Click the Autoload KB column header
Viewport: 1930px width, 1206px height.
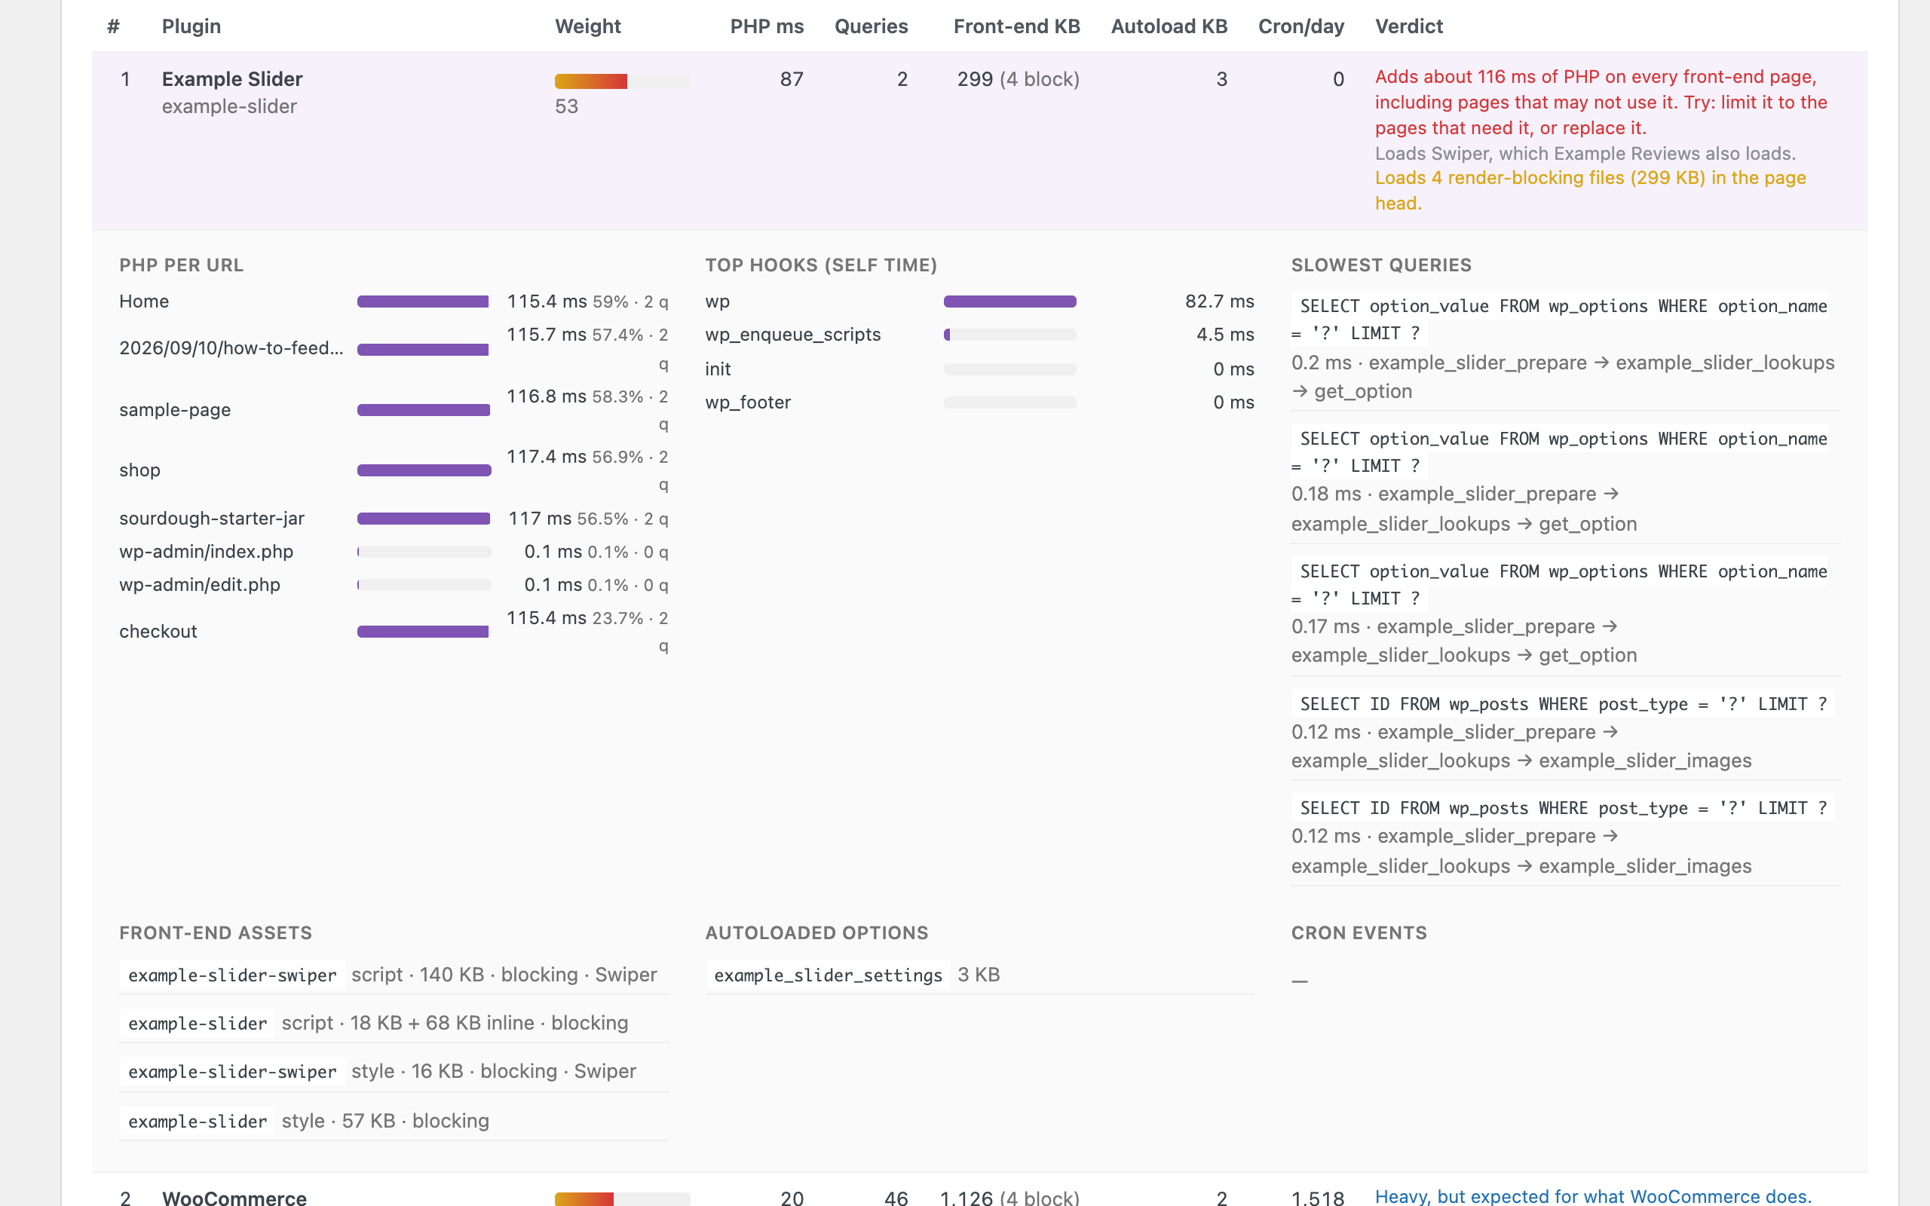click(x=1169, y=26)
